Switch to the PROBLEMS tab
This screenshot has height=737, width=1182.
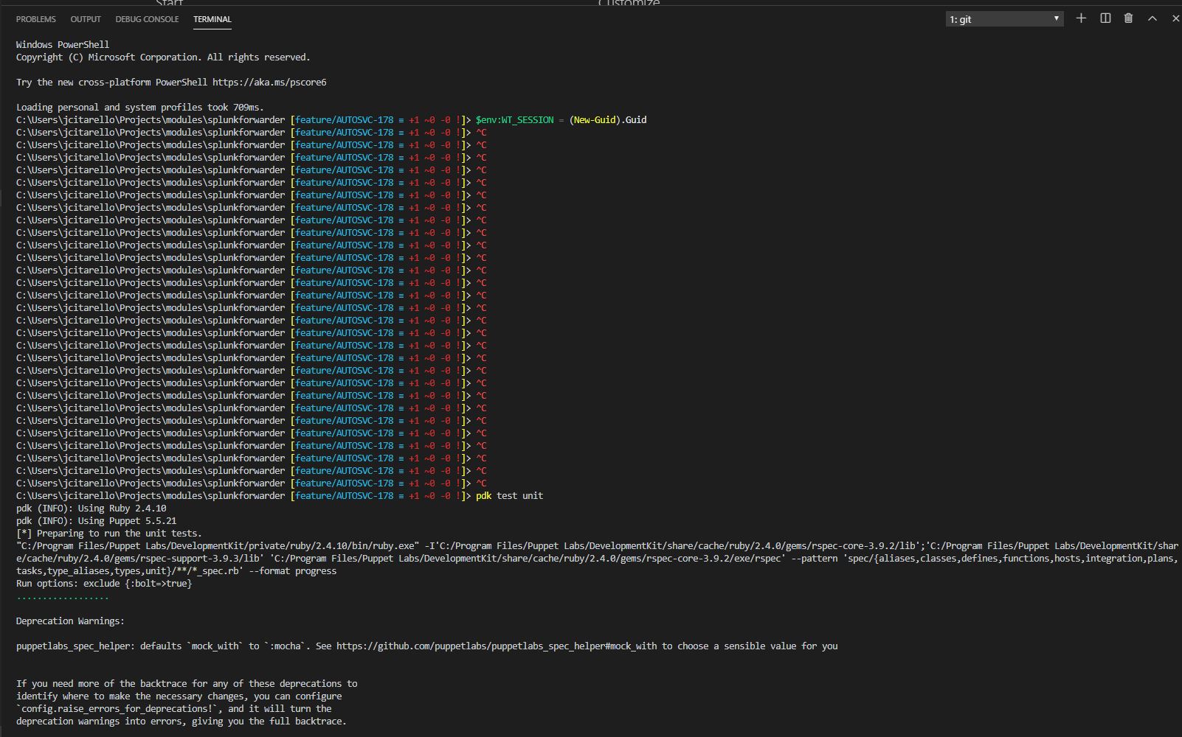35,19
